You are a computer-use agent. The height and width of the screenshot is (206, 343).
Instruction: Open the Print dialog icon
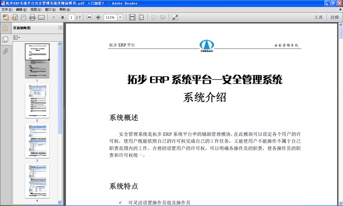[x=32, y=17]
